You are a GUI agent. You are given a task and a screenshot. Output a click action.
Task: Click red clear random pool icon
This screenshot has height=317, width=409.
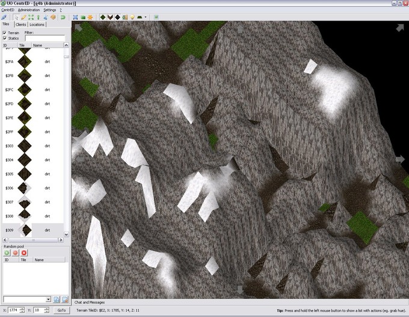pos(24,253)
